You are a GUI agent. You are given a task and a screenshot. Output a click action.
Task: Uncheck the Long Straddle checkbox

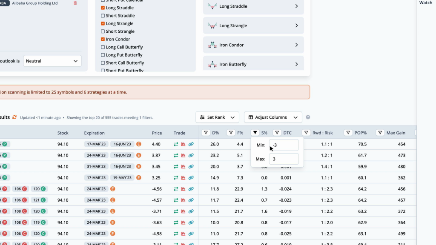pyautogui.click(x=103, y=8)
